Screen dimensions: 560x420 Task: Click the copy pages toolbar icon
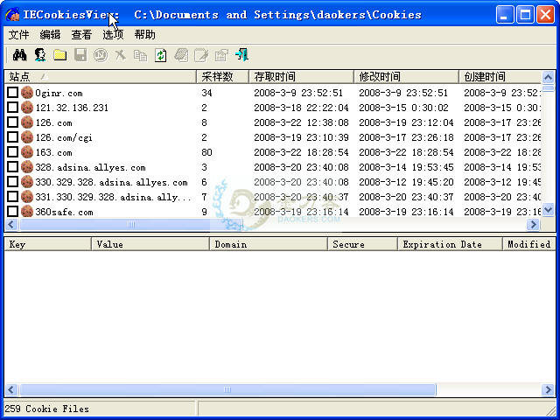coord(140,55)
